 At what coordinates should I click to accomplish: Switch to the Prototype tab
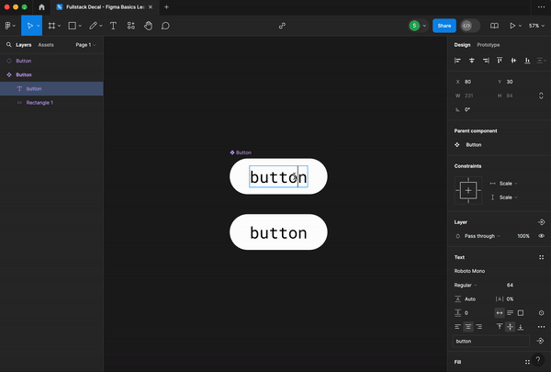click(489, 45)
